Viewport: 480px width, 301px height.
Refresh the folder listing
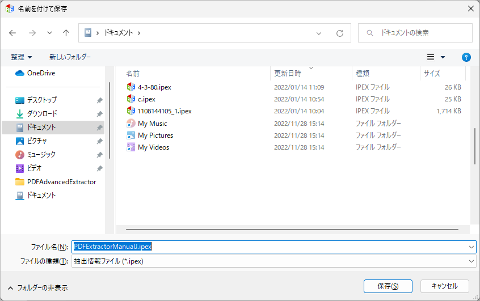(340, 33)
